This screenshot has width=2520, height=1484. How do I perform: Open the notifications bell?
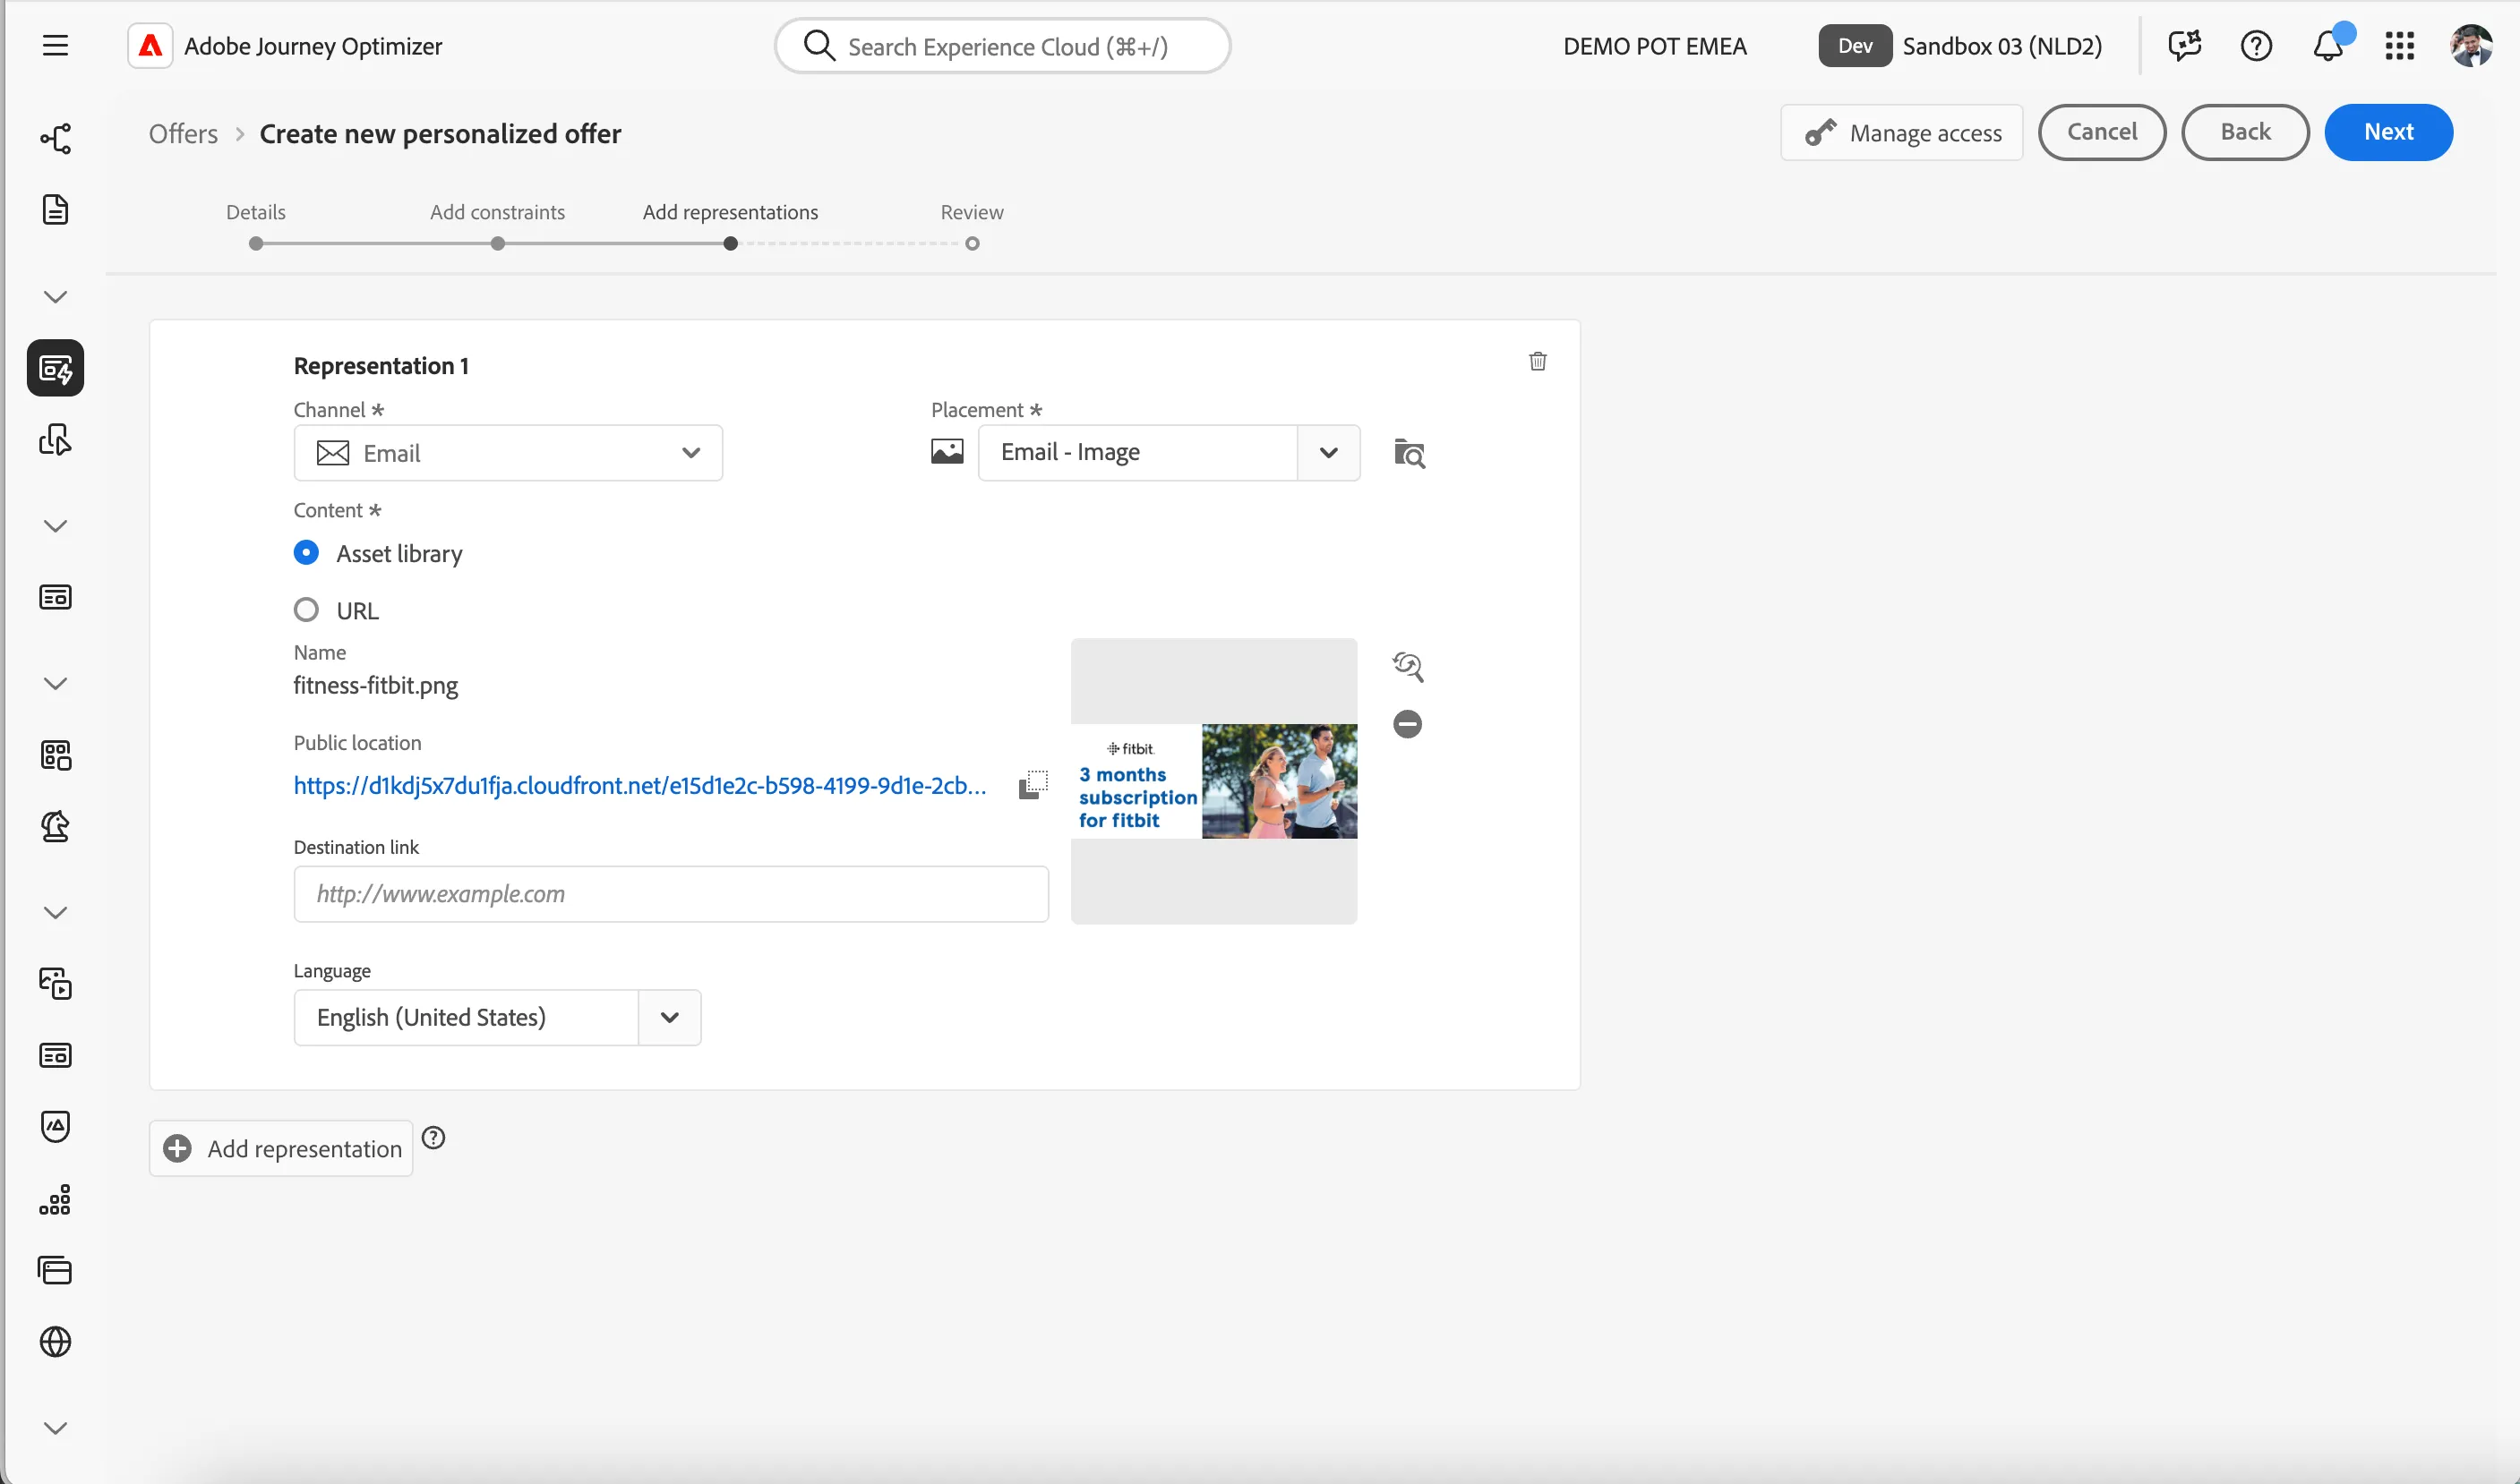click(2328, 46)
